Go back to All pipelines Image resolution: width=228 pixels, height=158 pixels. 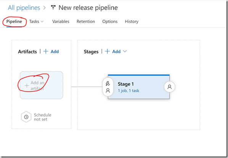(24, 8)
